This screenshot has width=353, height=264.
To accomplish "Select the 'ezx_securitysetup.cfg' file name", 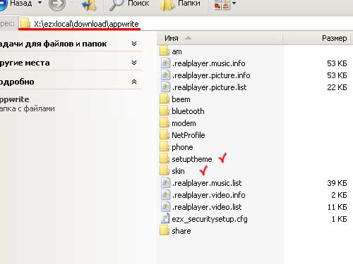I will tap(210, 219).
